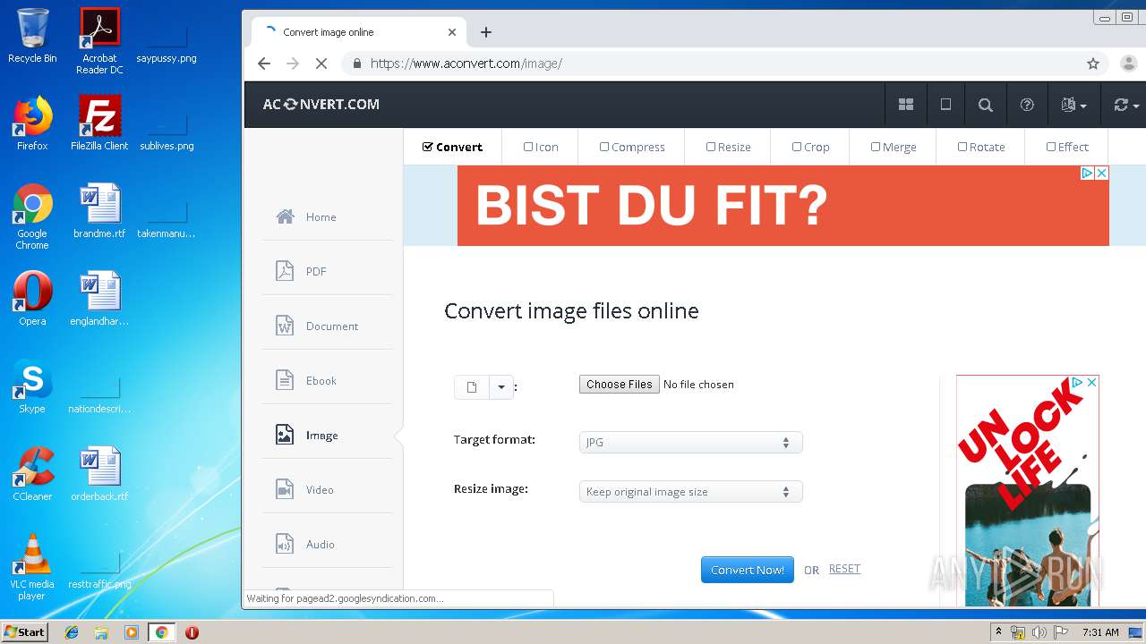1146x644 pixels.
Task: Check the Icon option
Action: point(541,147)
